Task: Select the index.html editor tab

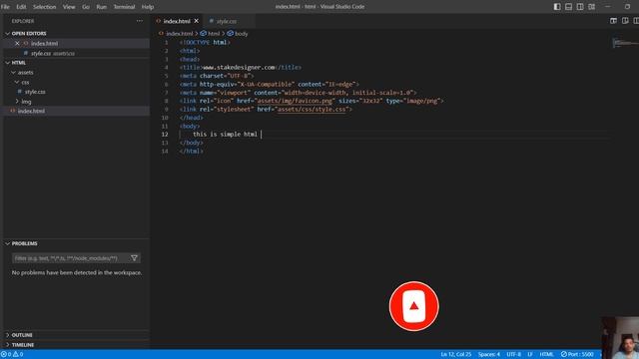Action: click(177, 21)
